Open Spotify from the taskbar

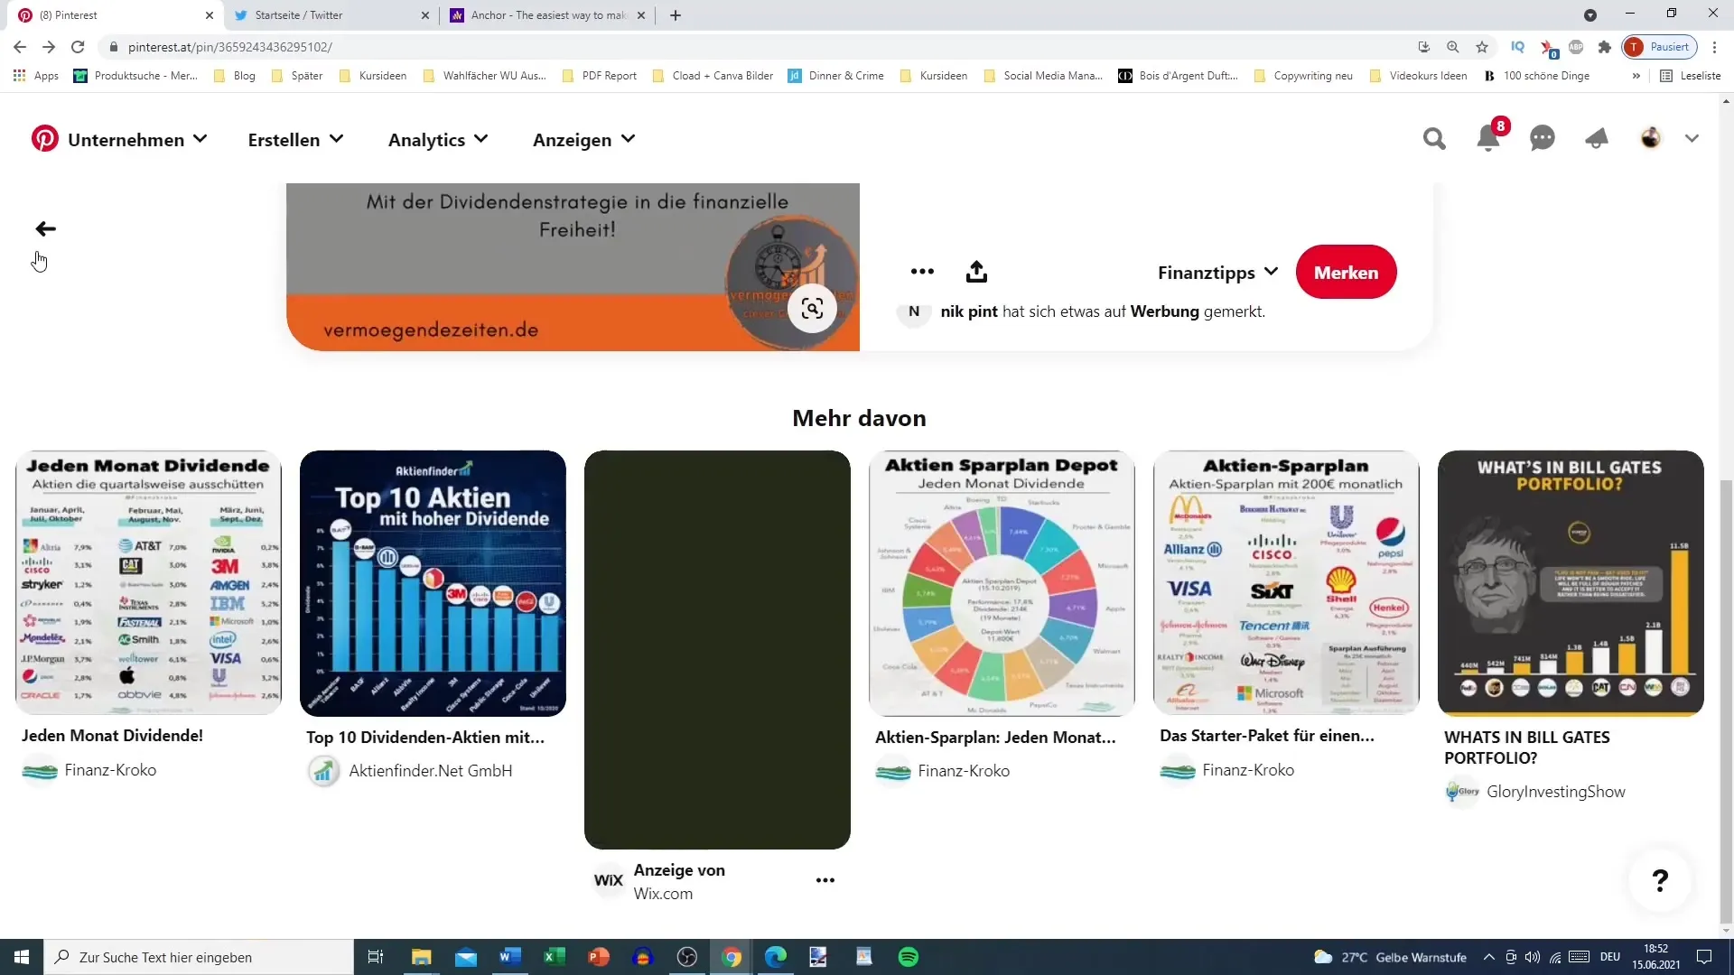pos(909,957)
